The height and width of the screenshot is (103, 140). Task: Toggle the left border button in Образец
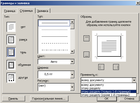(101, 67)
